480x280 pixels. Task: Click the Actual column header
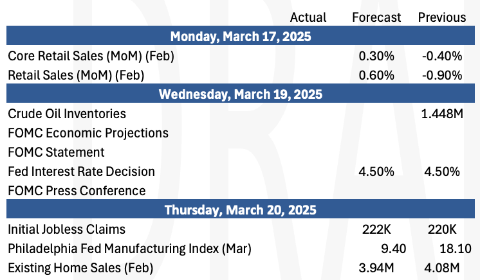(308, 17)
